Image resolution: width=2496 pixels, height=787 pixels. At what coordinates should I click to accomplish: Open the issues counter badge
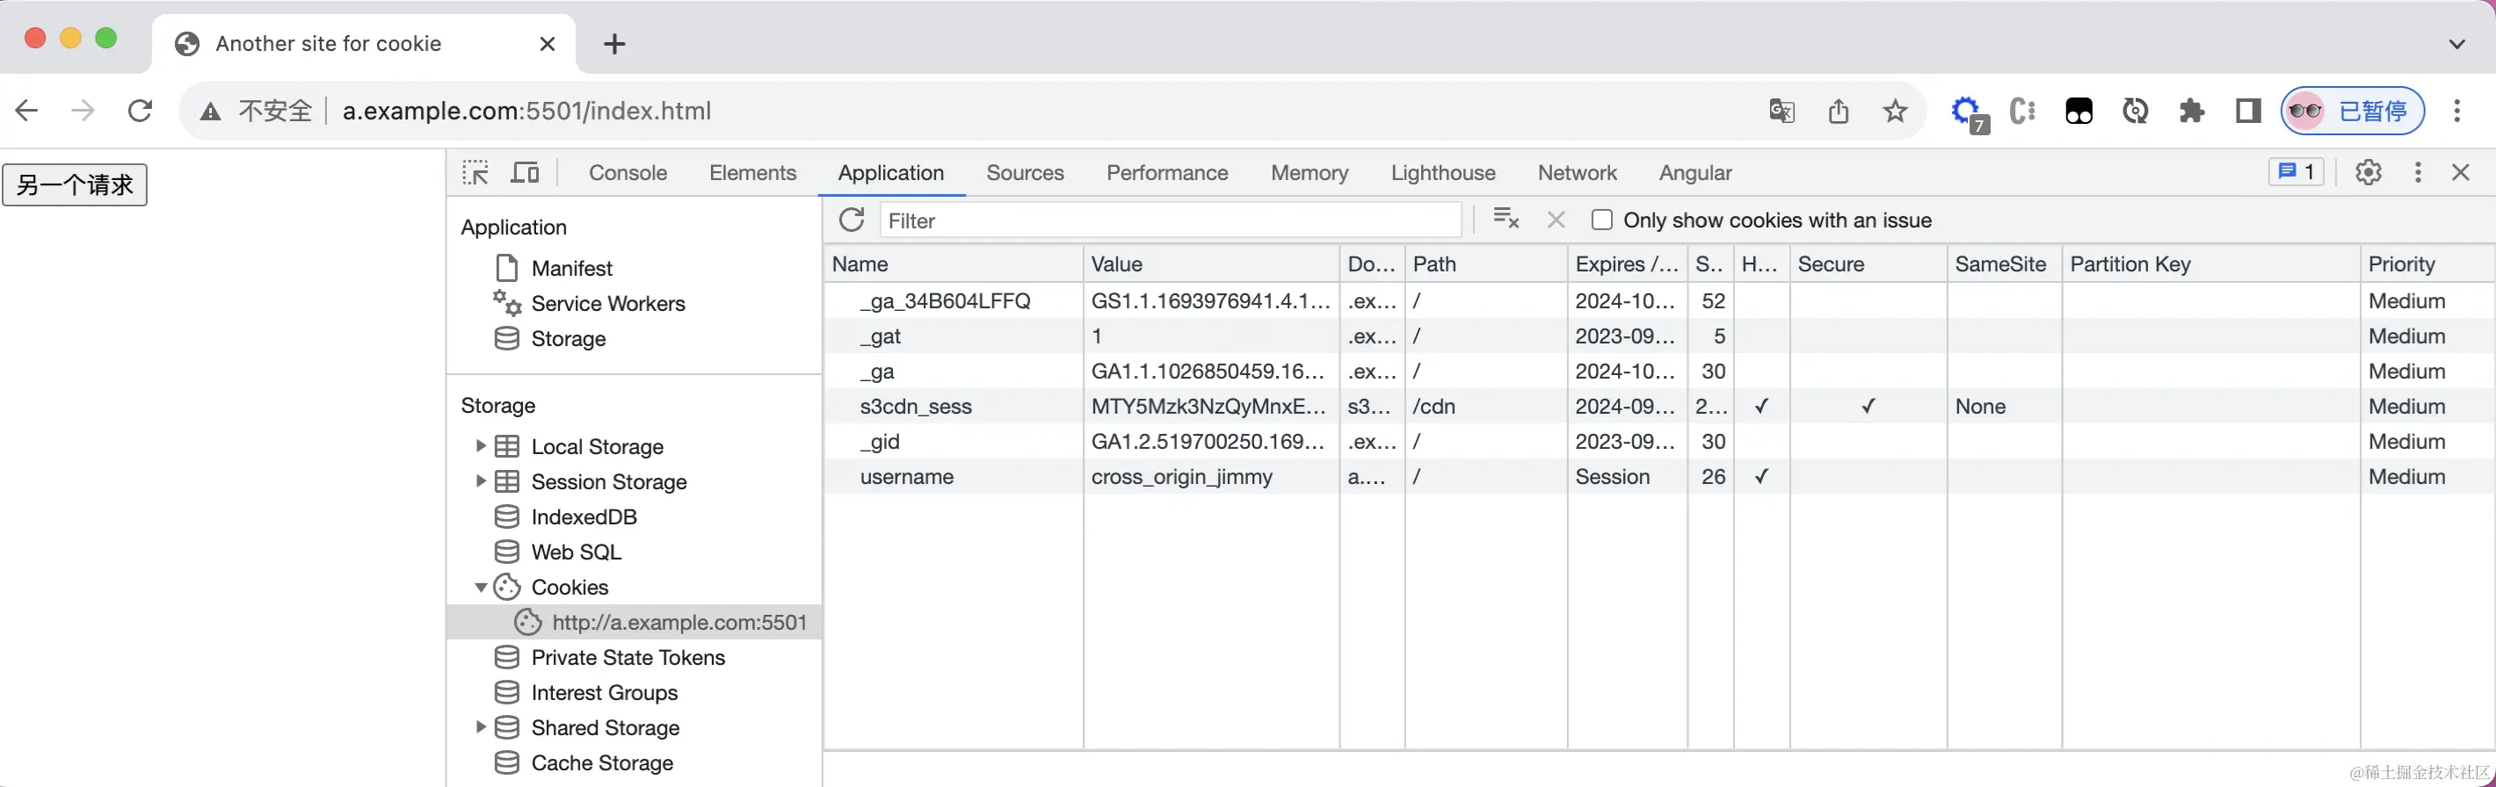(2296, 172)
